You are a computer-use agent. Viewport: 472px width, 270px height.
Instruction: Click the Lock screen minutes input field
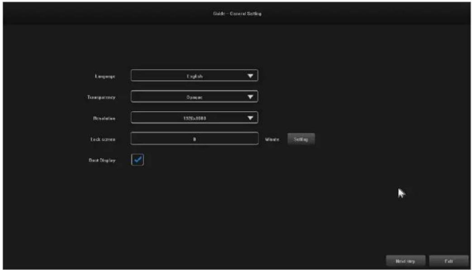click(195, 139)
